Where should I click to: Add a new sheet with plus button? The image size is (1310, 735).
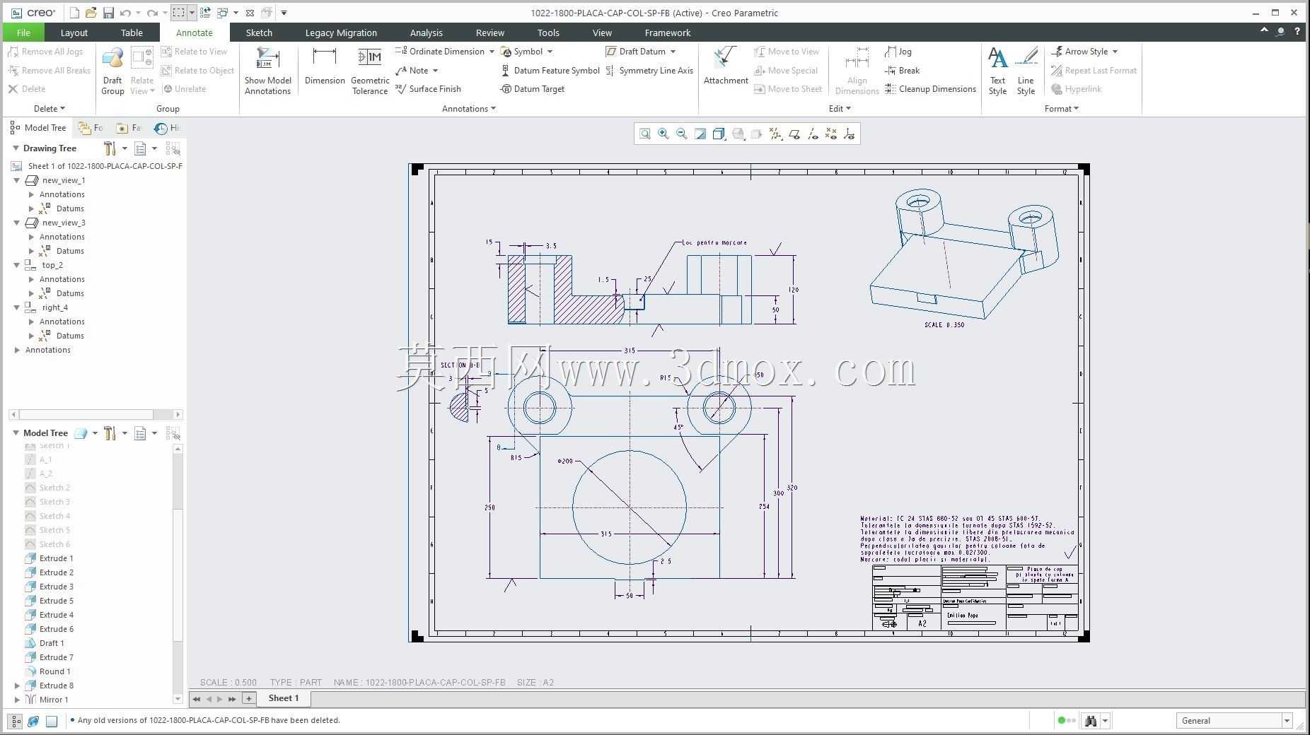coord(249,698)
